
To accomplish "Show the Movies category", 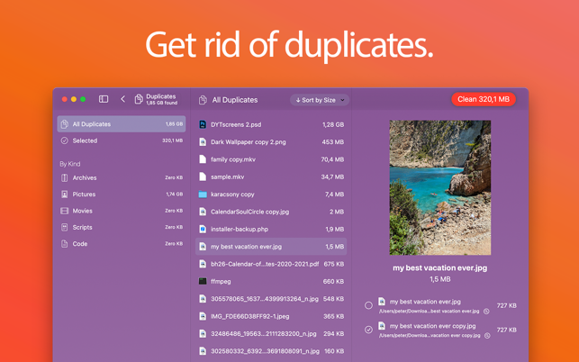I will (x=122, y=211).
